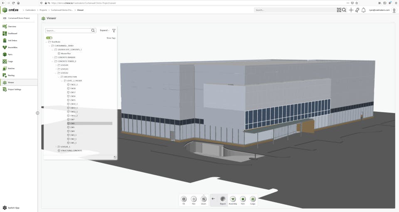Collapse the ARCHITECTURE folder
399x212 pixels.
[59, 77]
